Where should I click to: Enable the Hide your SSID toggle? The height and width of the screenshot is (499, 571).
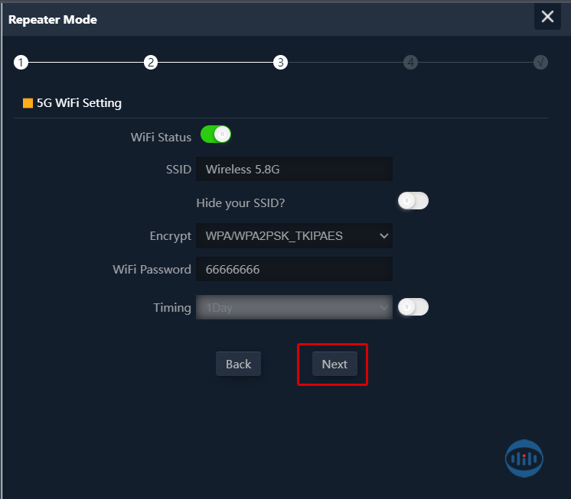(x=413, y=201)
